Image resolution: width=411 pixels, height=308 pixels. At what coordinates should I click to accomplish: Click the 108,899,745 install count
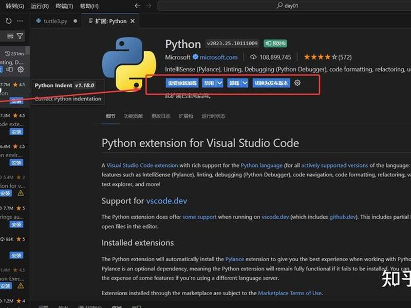pyautogui.click(x=275, y=57)
